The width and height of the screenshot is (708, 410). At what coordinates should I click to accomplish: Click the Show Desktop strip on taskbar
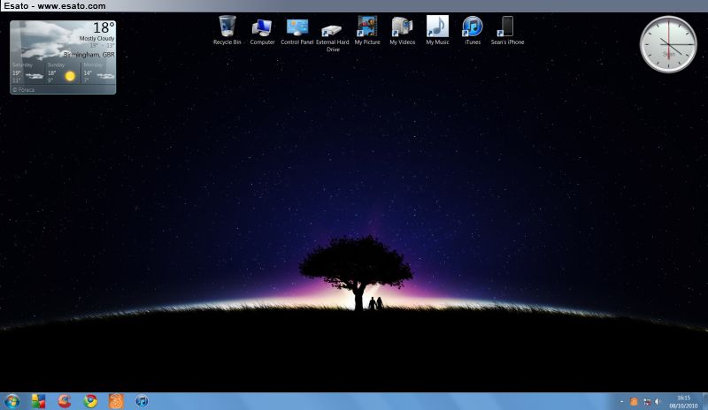(704, 401)
